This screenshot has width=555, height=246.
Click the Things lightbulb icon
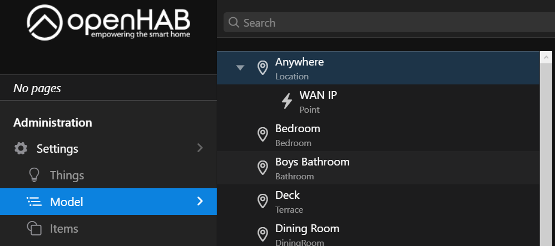[34, 175]
